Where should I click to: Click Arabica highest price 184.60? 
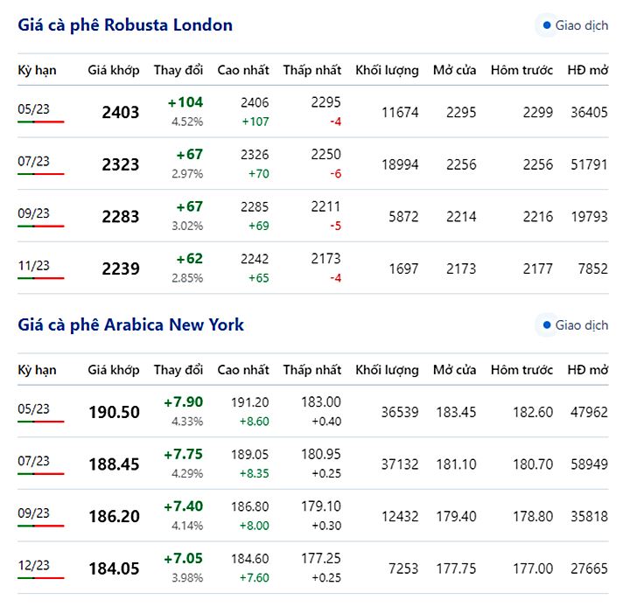250,559
